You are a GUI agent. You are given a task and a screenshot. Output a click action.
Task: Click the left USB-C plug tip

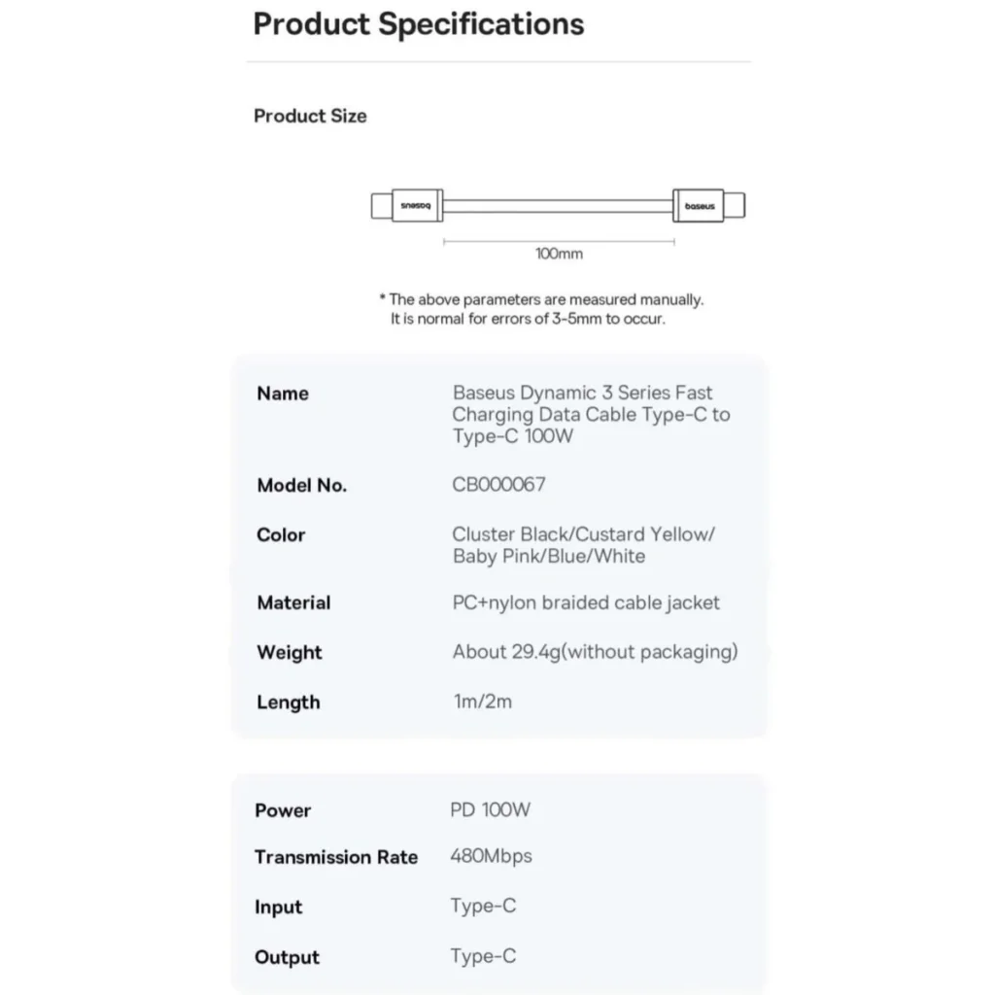(x=381, y=206)
